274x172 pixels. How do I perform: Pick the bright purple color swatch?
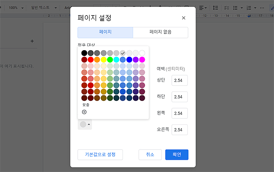[136, 59]
